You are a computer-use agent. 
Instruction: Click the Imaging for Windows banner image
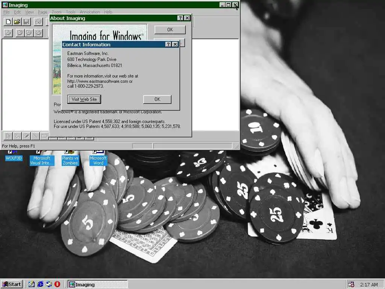point(100,32)
